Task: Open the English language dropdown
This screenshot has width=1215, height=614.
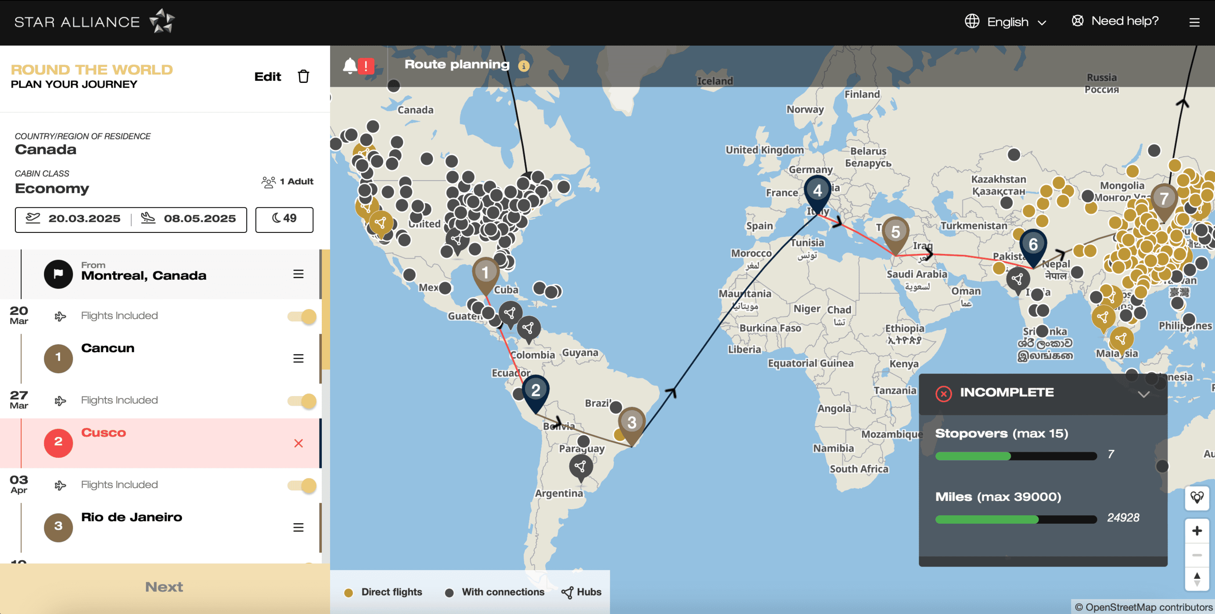Action: coord(1017,22)
